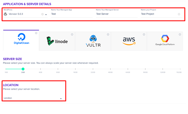Click the info icon on DigitalOcean card
Viewport: 188px width, 114px height.
click(36, 33)
